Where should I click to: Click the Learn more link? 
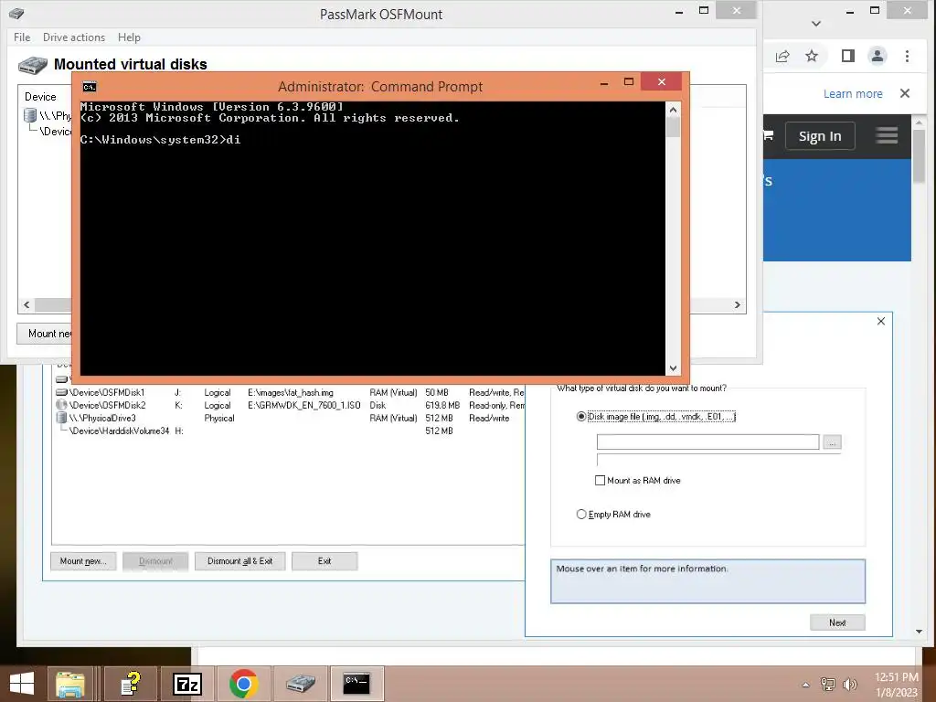click(x=853, y=94)
